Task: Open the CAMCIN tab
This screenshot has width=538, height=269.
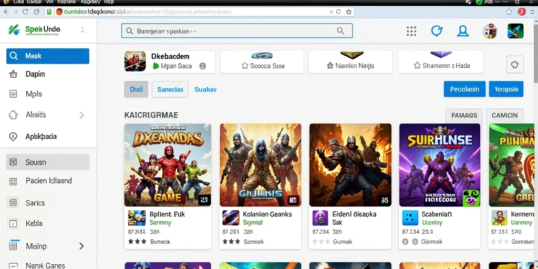Action: tap(505, 116)
